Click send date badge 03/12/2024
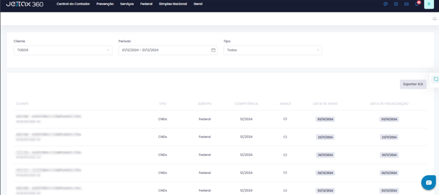439x195 pixels. tap(325, 190)
